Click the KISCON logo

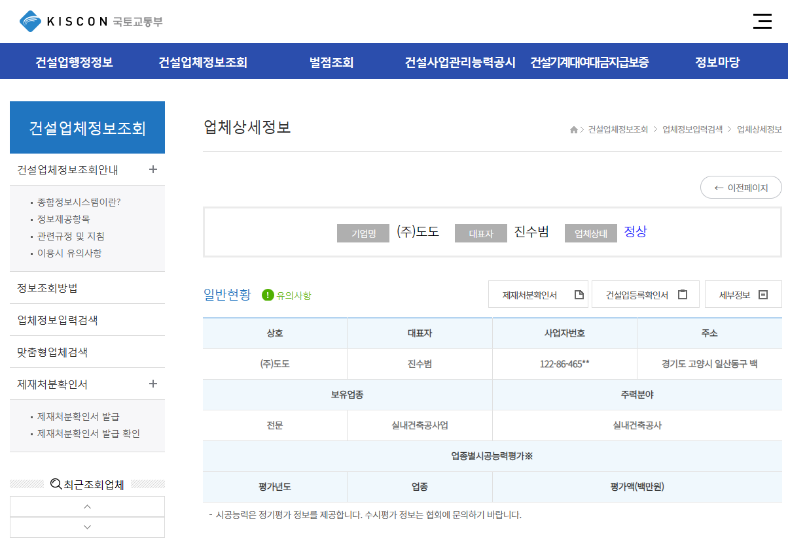91,22
